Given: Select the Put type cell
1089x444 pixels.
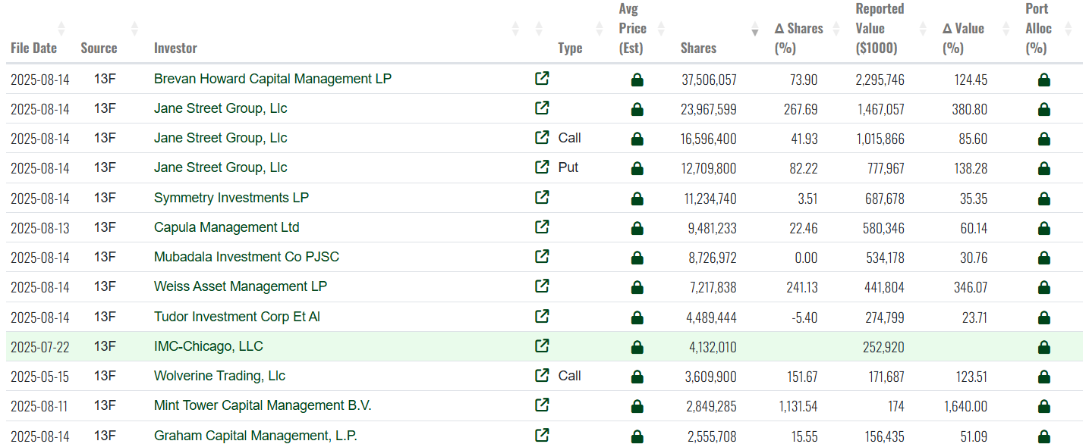Looking at the screenshot, I should tap(568, 167).
